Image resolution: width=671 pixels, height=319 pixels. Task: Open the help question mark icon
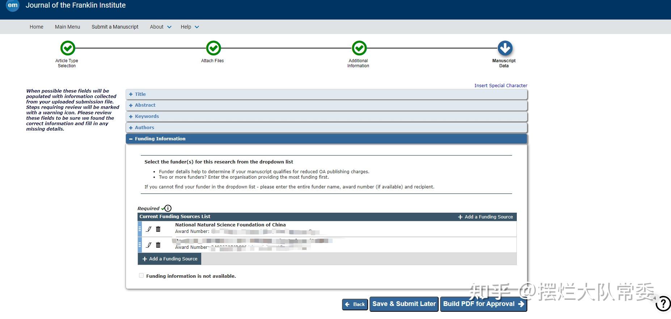click(663, 303)
